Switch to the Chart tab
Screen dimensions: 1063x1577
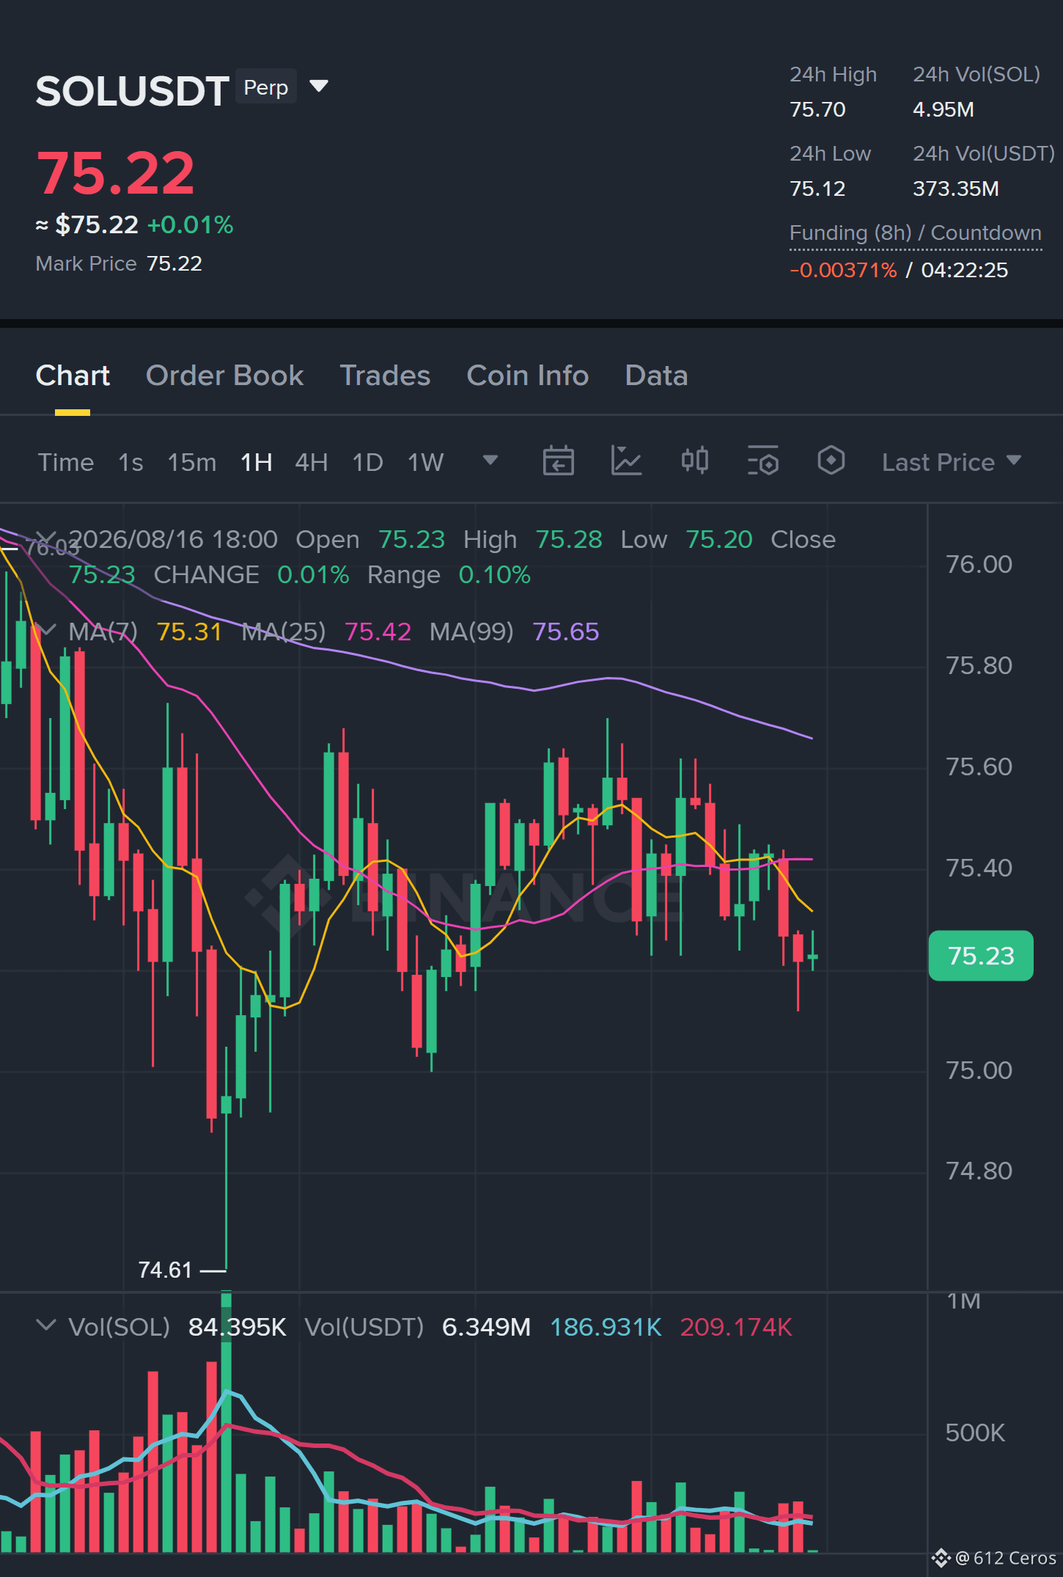tap(73, 376)
